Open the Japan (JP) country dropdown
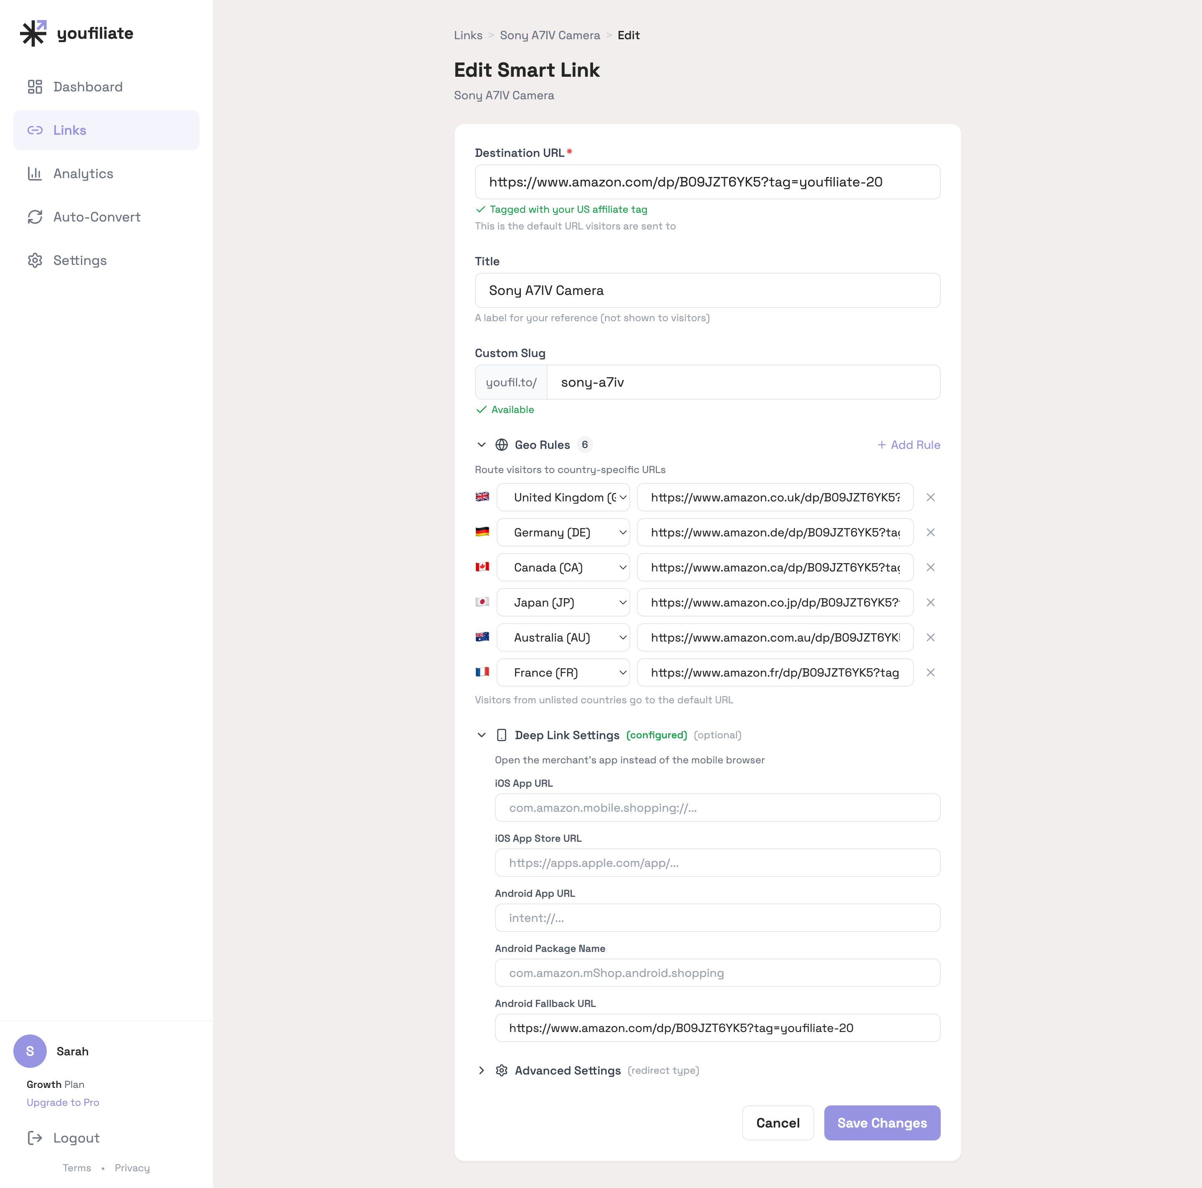This screenshot has height=1188, width=1202. pyautogui.click(x=563, y=602)
